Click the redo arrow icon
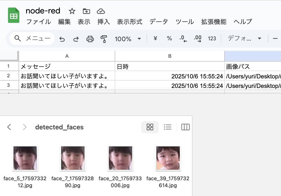Screen dimensions: 281x196 (x=76, y=39)
